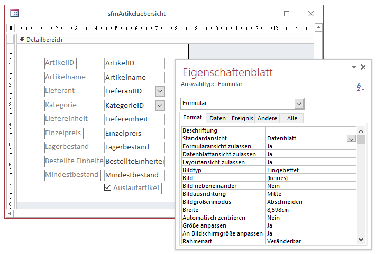Click the Datenblattansicht zulassen value Ja
Viewport: 376px width, 254px height.
click(310, 154)
